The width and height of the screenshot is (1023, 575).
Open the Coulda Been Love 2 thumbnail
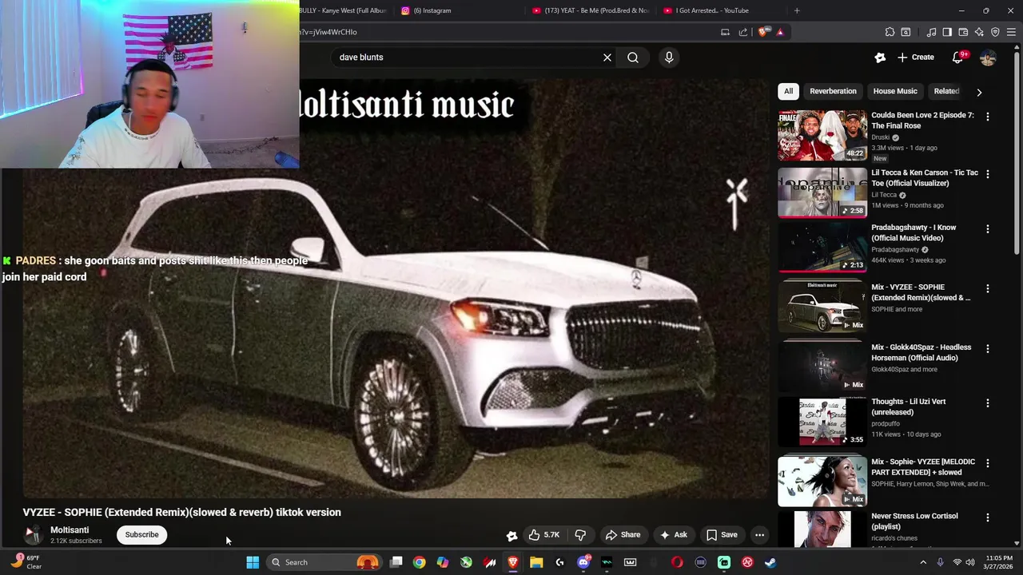pyautogui.click(x=822, y=135)
